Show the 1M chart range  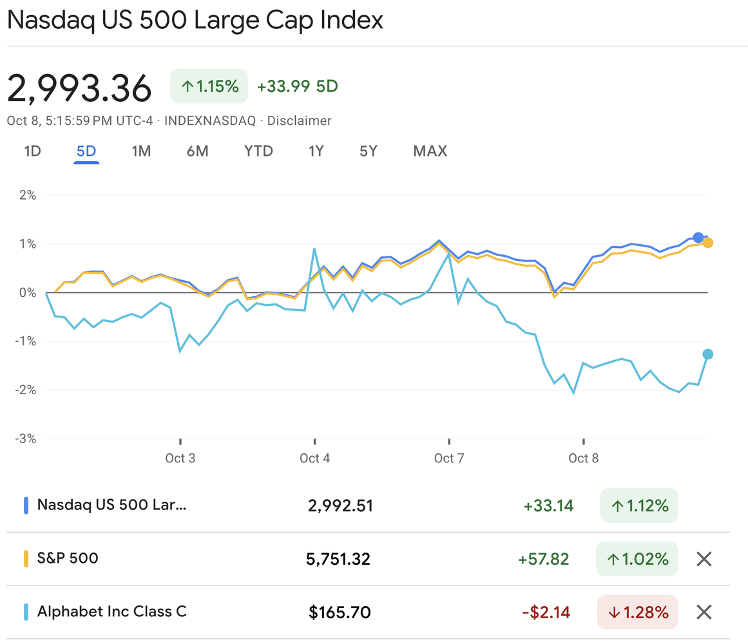(x=141, y=151)
